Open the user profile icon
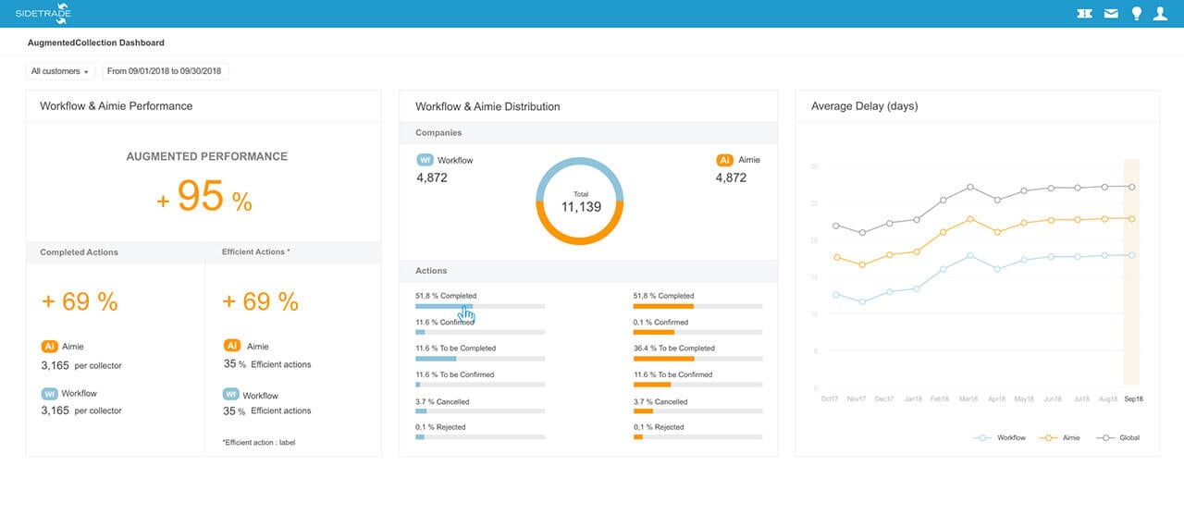Image resolution: width=1184 pixels, height=514 pixels. pos(1161,13)
